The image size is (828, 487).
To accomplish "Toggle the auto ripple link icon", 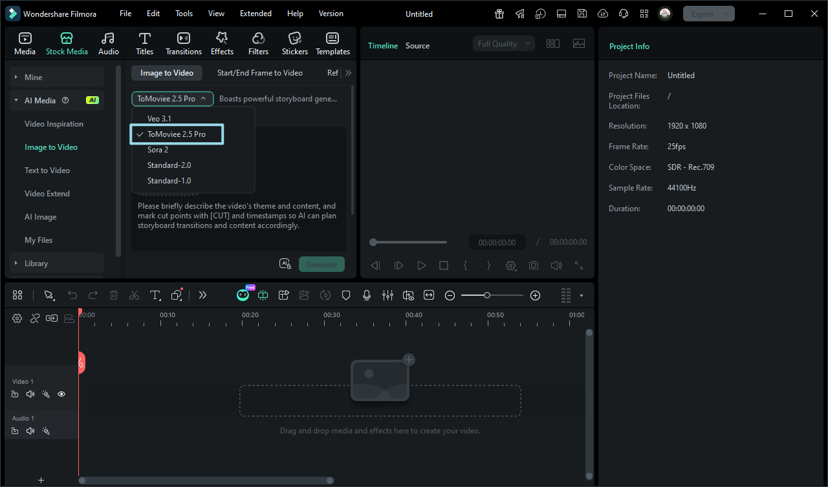I will pos(52,318).
